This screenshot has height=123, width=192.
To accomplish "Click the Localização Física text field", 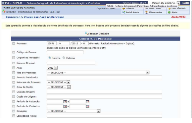I will point(105,116).
